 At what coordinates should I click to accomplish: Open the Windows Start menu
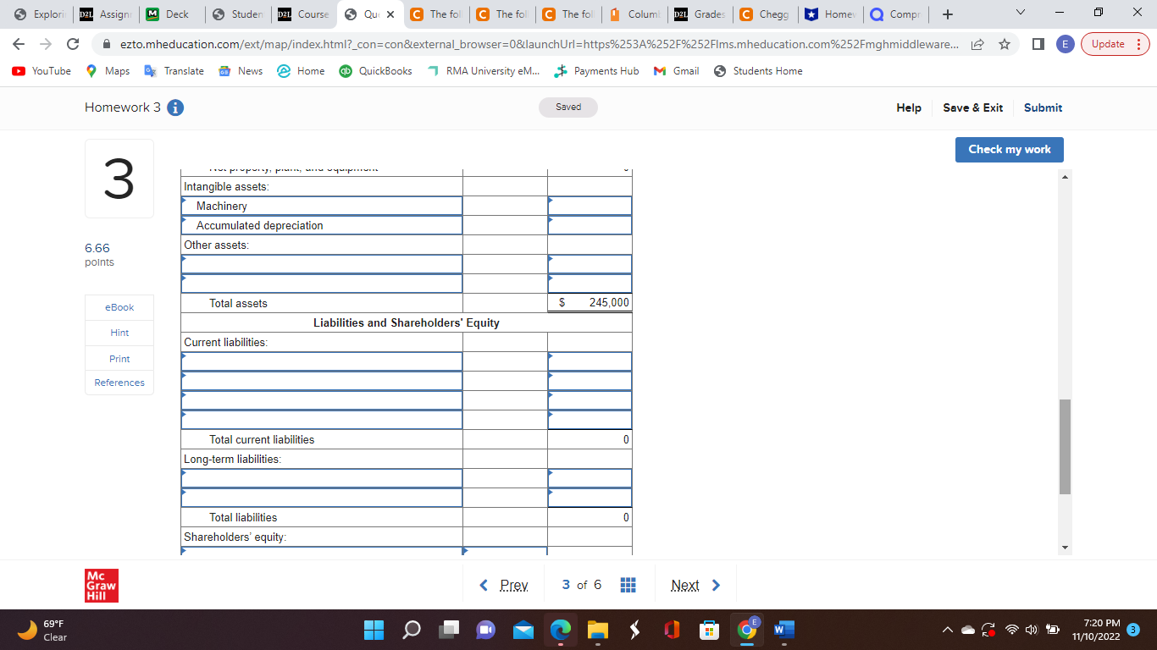(x=374, y=630)
